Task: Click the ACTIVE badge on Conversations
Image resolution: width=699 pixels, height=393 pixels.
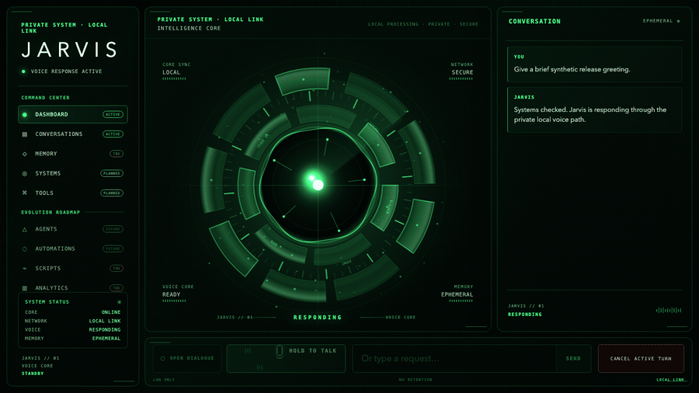Action: [113, 134]
